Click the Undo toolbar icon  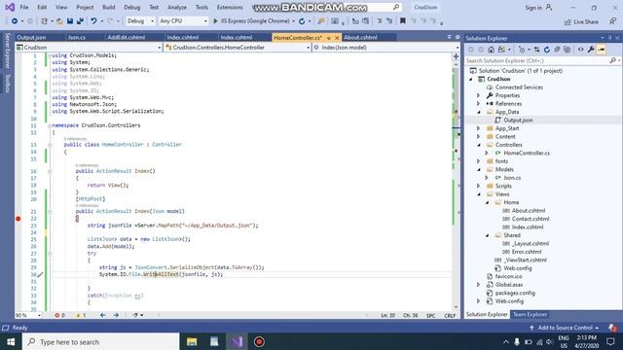[x=93, y=21]
